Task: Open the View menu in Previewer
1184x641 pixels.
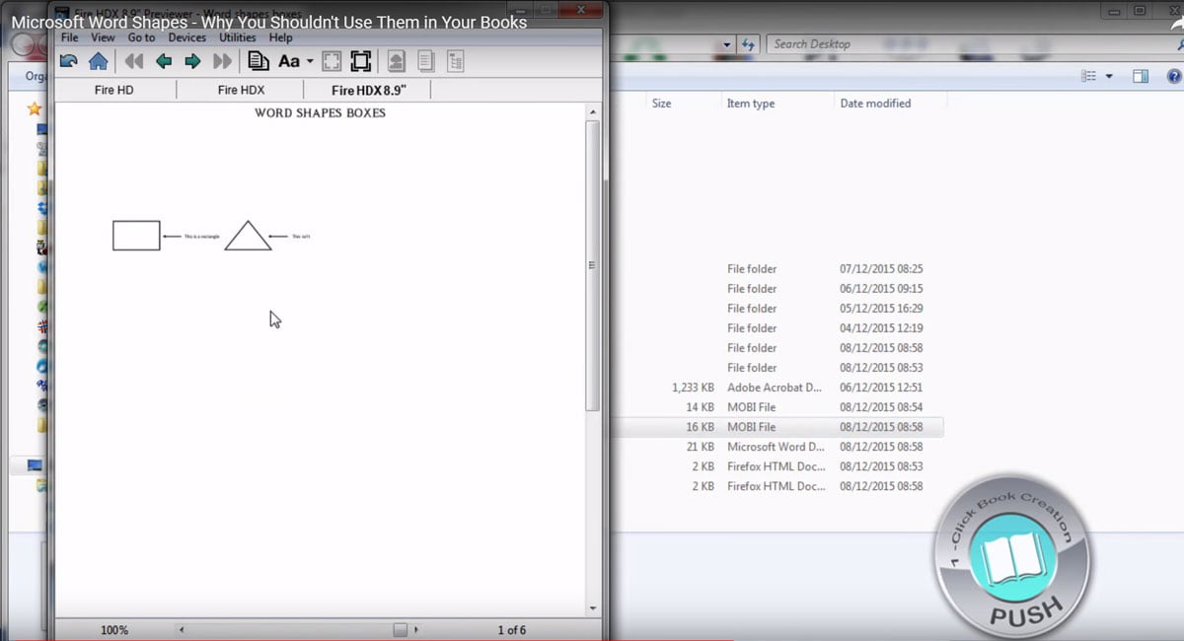Action: click(x=103, y=37)
